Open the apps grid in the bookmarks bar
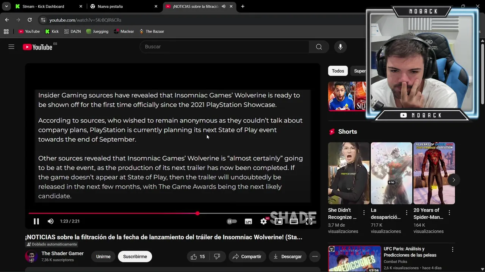The image size is (485, 272). (6, 31)
